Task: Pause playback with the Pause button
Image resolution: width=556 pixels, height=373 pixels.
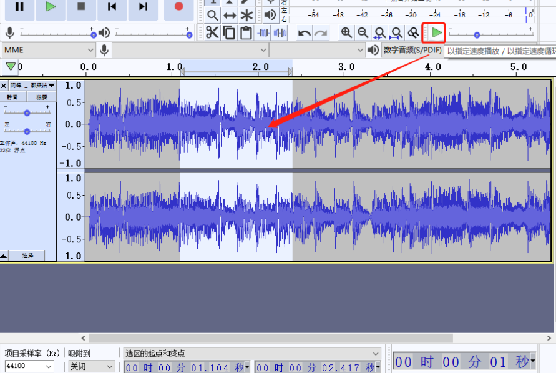Action: tap(19, 7)
